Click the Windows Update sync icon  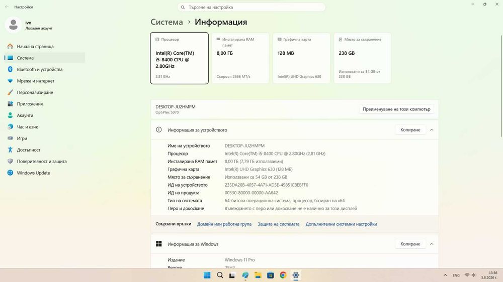(x=10, y=173)
